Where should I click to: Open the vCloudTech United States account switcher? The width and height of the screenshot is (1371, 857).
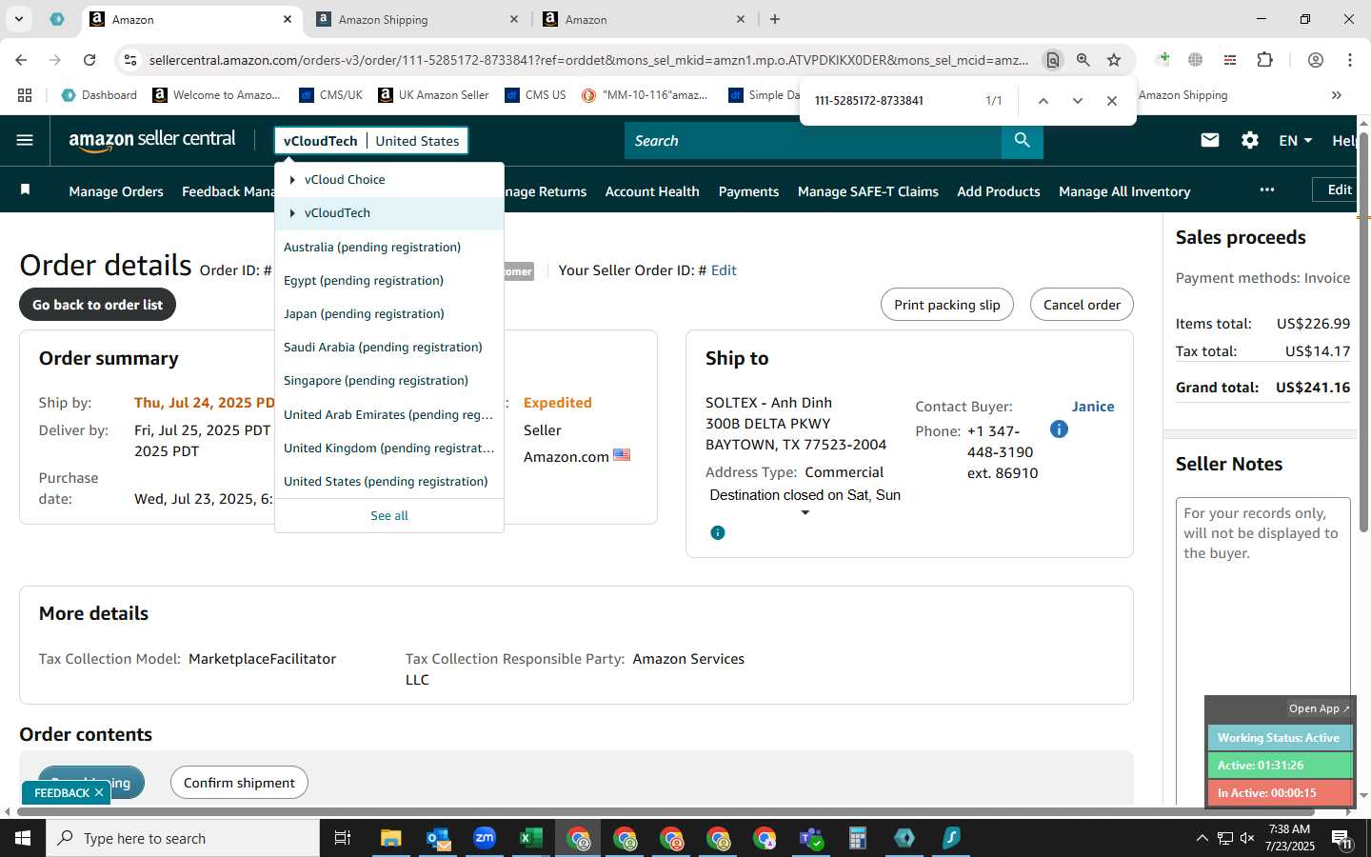(371, 141)
